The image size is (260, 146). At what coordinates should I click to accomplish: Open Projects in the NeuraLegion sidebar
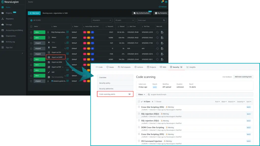9,13
